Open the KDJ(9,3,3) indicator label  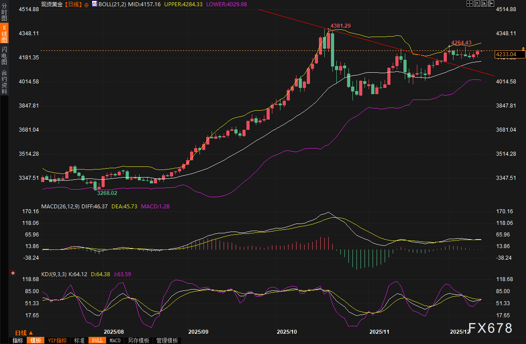click(54, 274)
